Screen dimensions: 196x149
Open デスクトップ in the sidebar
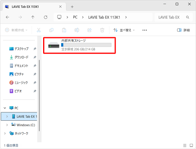19,49
